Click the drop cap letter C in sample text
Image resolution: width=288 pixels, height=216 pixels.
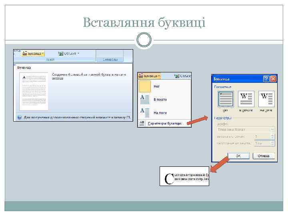coord(169,179)
